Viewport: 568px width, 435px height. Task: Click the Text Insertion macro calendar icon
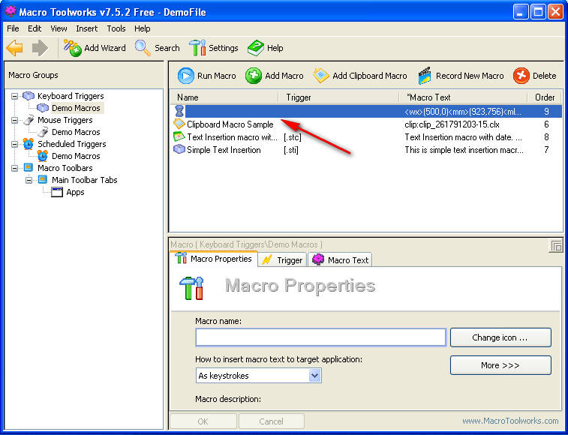179,136
